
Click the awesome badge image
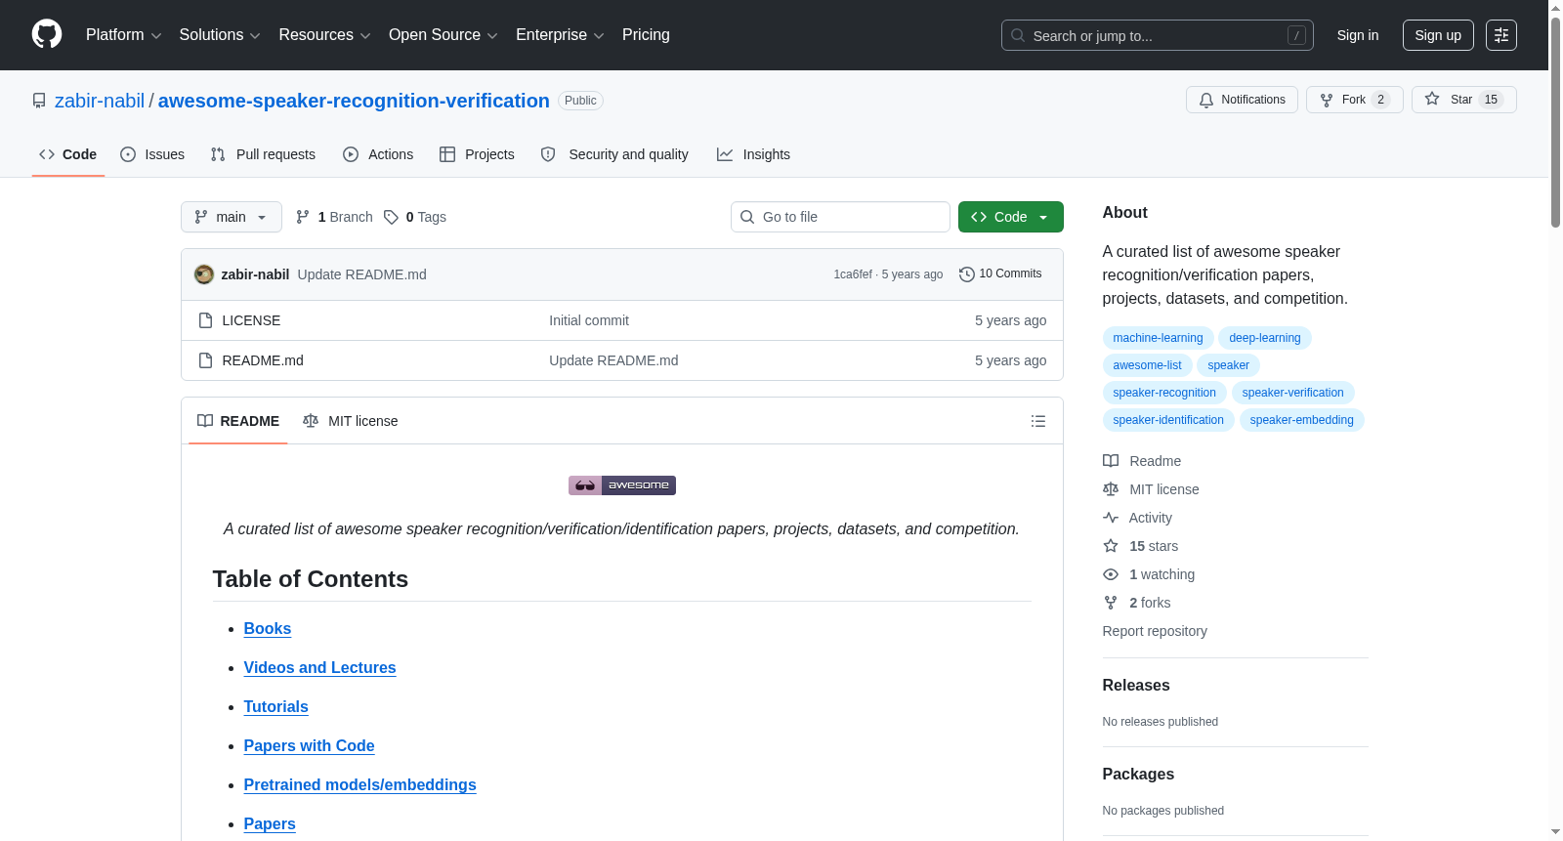(622, 485)
